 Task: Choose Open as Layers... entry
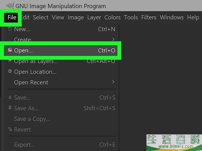62,61
